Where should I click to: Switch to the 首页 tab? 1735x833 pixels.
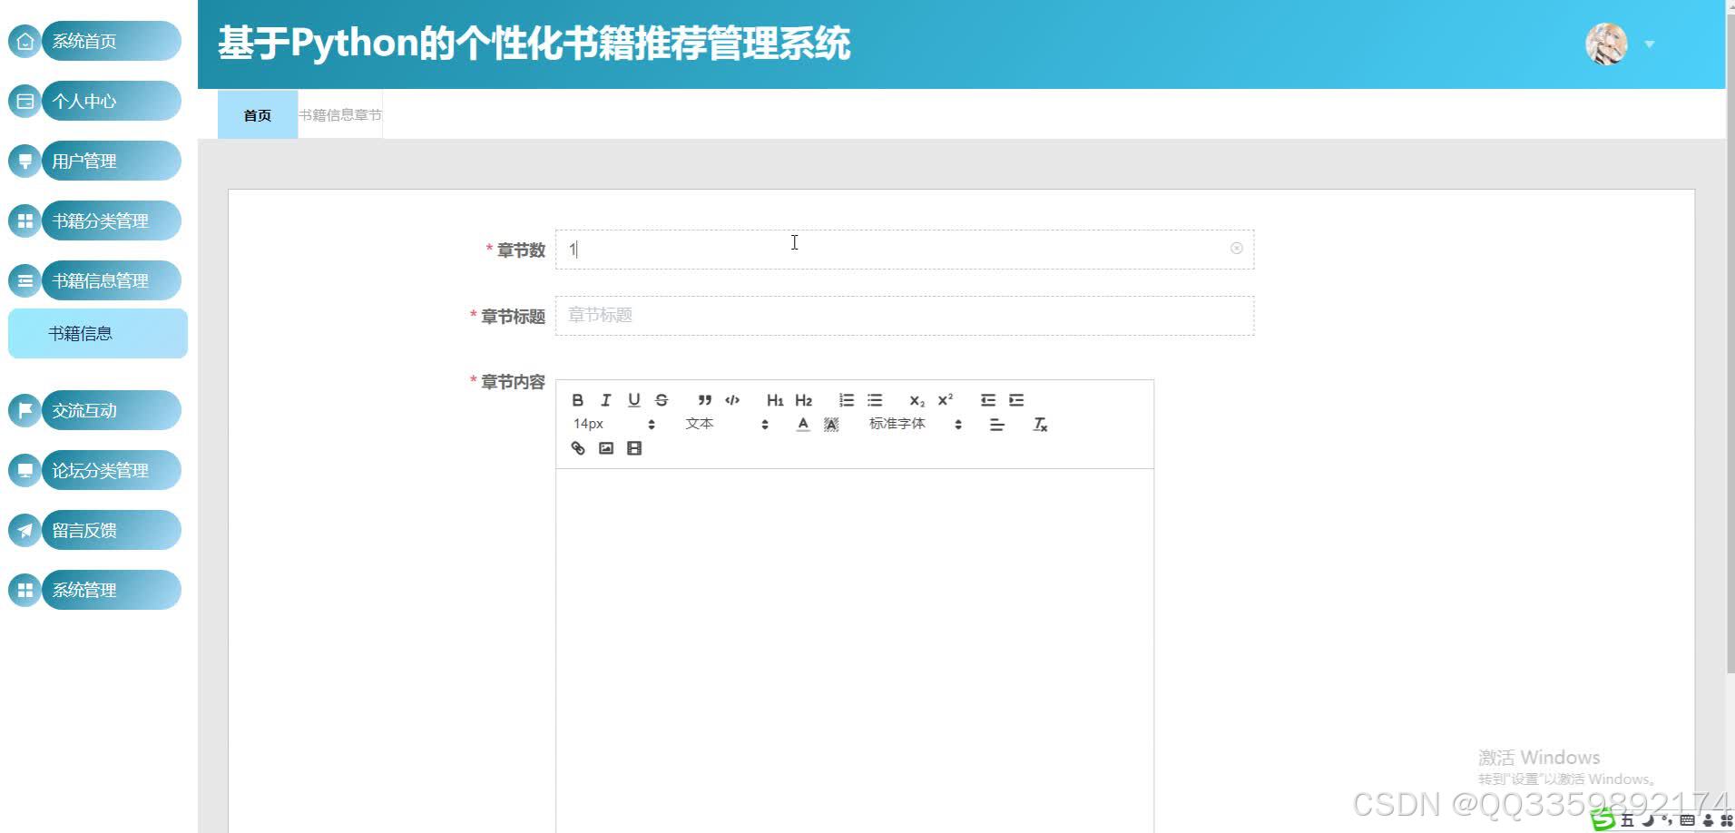tap(258, 113)
